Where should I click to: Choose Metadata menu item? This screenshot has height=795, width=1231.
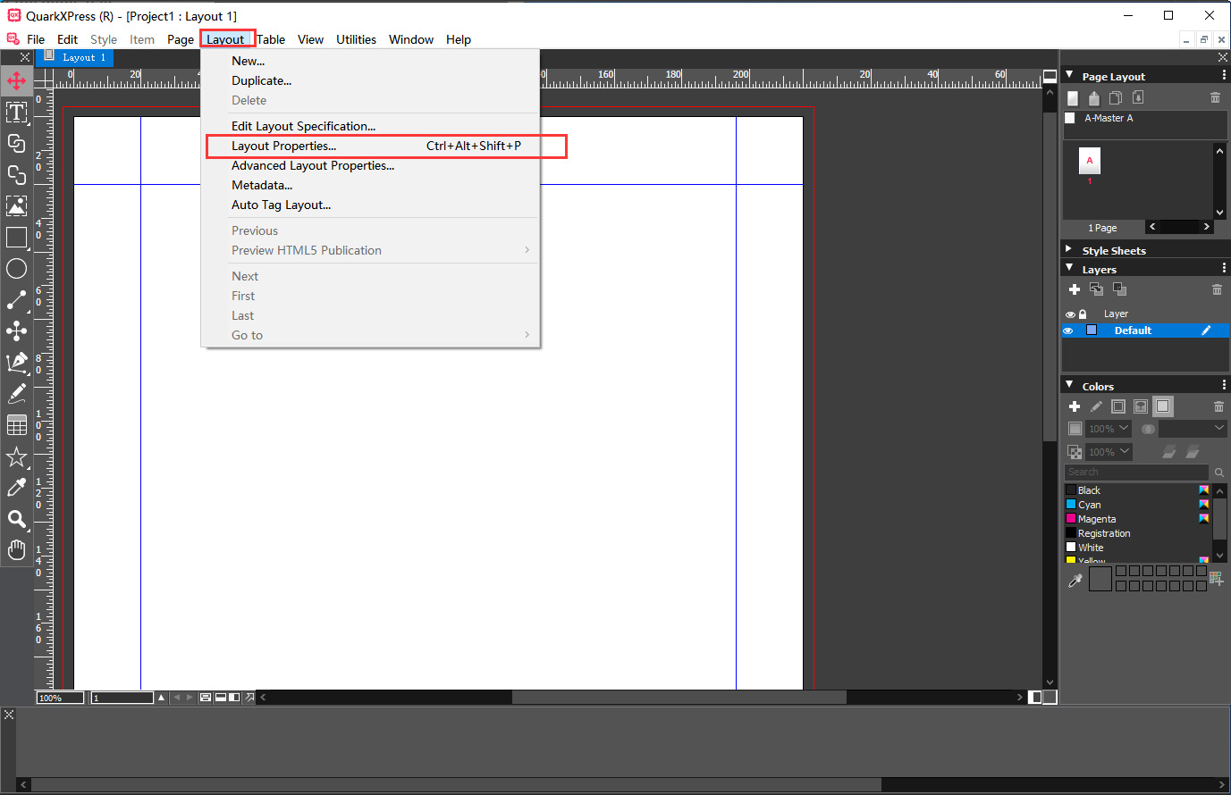tap(262, 185)
